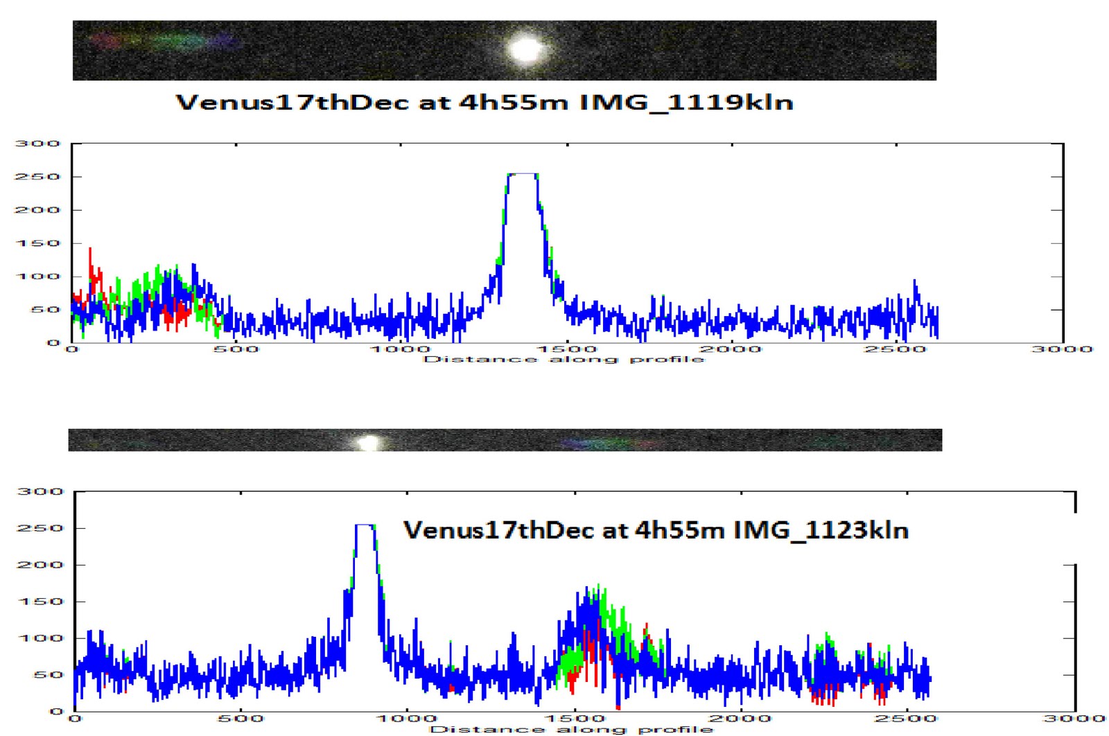Click the IMG_1123kln plot title text
Viewport: 1109px width, 736px height.
(659, 529)
